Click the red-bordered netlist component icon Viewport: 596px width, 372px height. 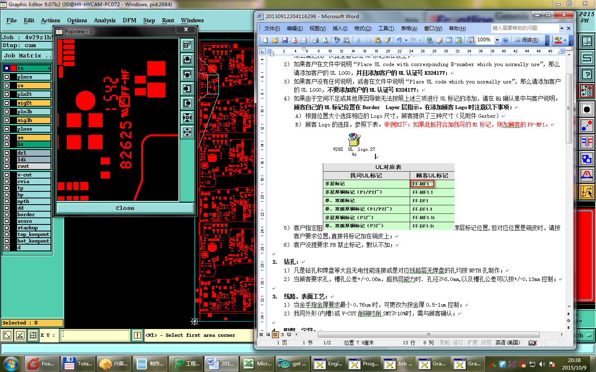tap(587, 91)
